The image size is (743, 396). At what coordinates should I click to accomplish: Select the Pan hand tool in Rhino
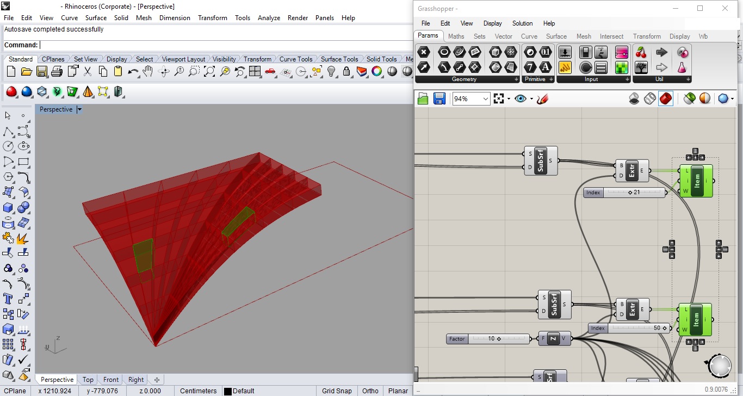click(x=147, y=71)
